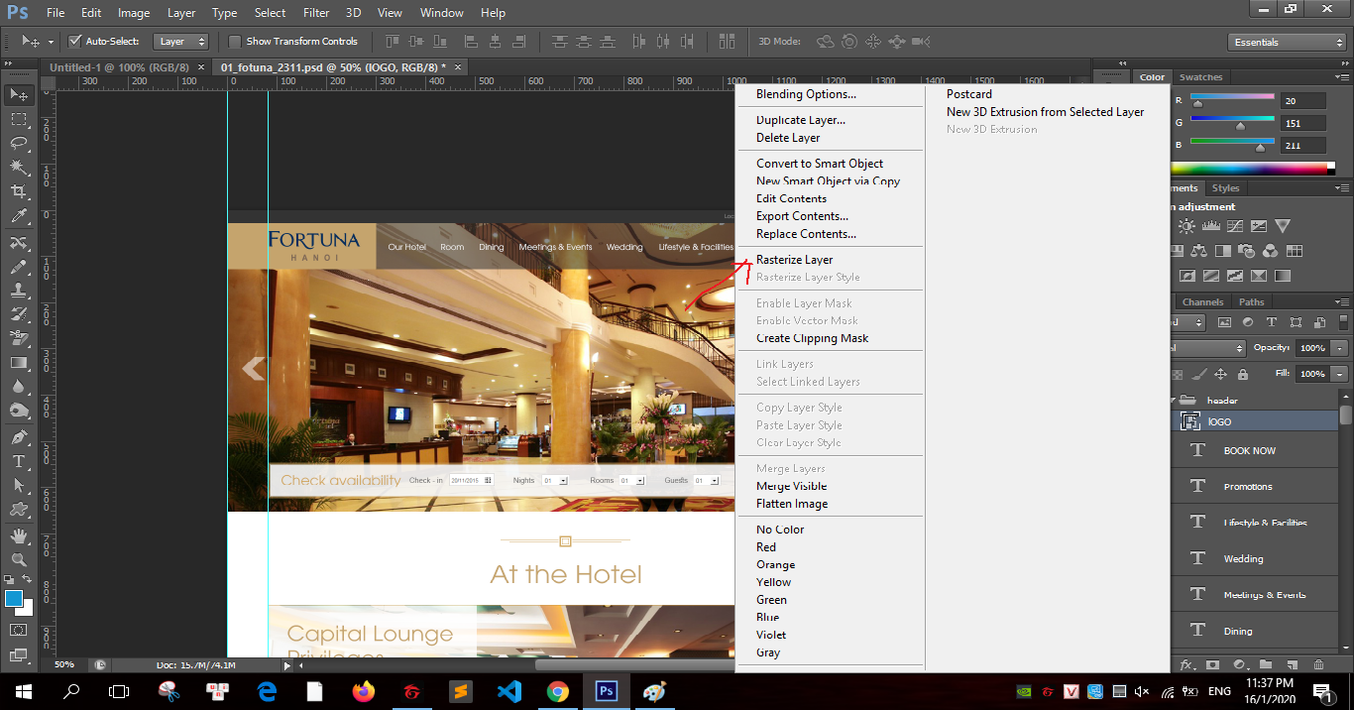
Task: Switch to the Swatches tab
Action: pyautogui.click(x=1200, y=77)
